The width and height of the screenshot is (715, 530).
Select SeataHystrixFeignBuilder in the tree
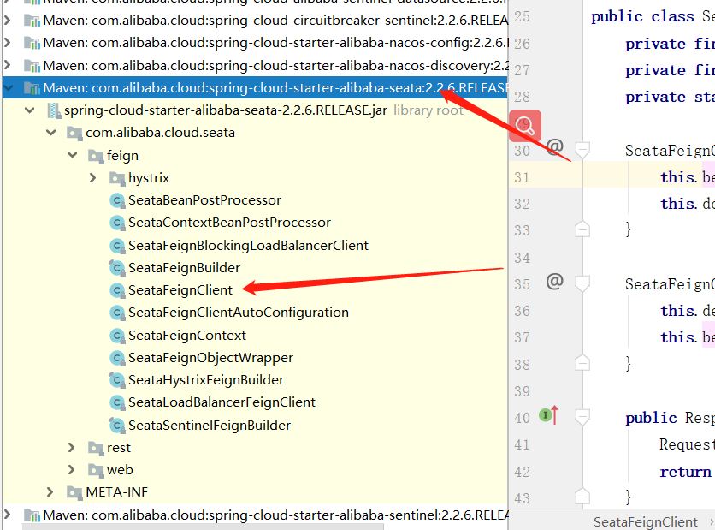point(206,380)
